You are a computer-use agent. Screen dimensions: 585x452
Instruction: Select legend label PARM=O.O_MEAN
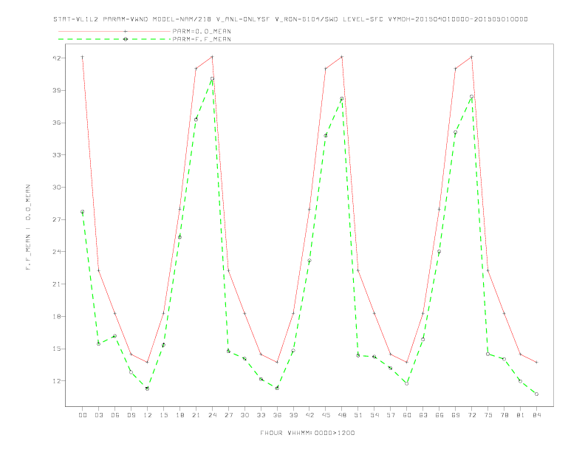pos(202,31)
